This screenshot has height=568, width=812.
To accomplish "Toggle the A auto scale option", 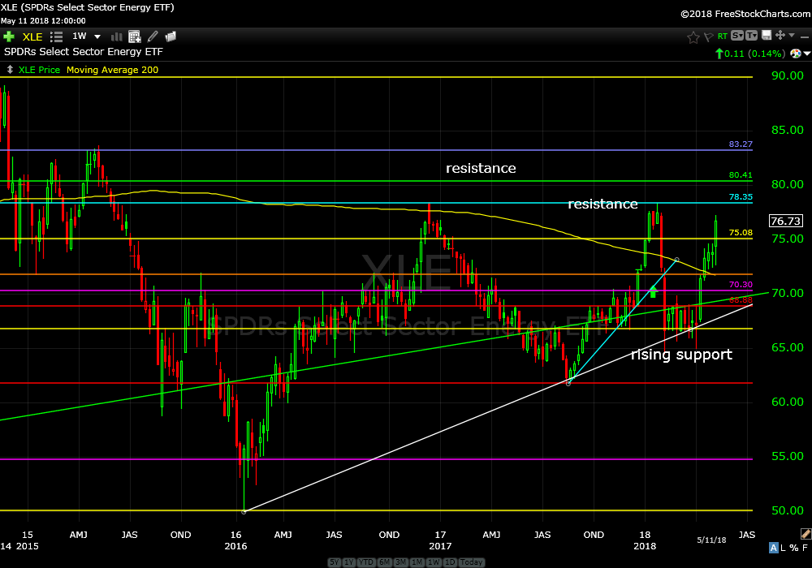I will [774, 548].
